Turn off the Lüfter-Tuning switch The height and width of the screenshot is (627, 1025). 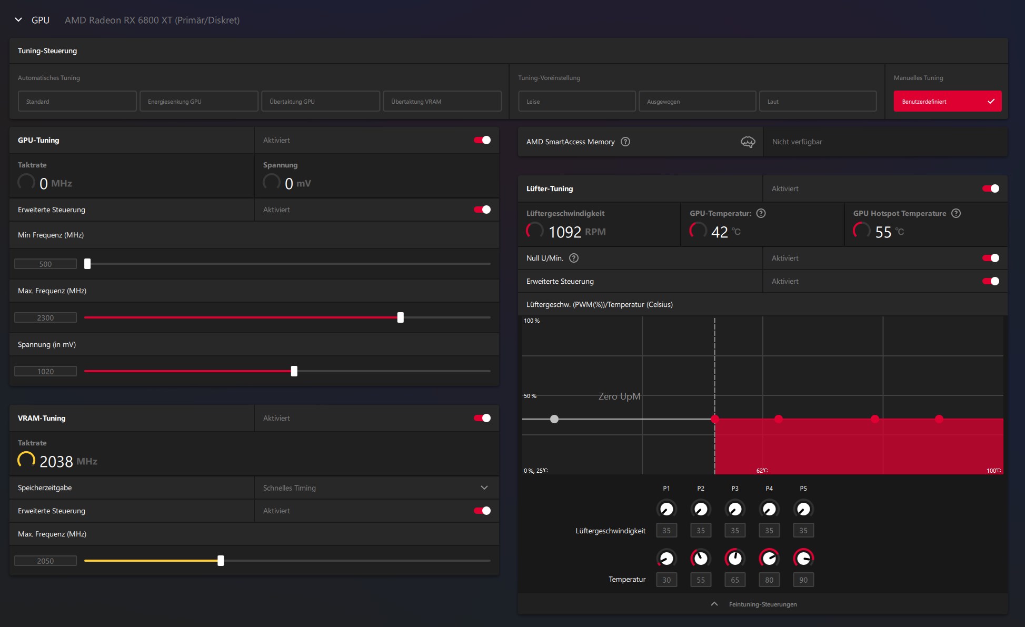coord(991,188)
